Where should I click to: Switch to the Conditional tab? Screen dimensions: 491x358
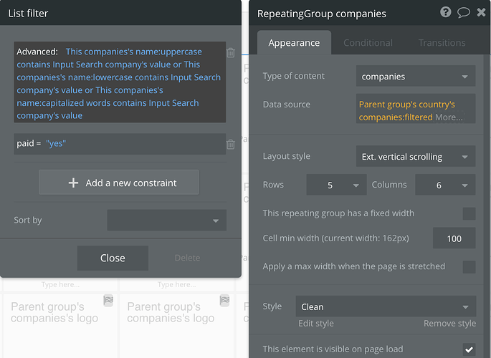tap(368, 43)
